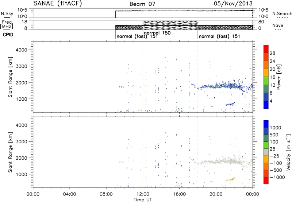Screen dimensions: 292x202
Task: Click the gray segment of Velocity color bar
Action: click(x=266, y=152)
